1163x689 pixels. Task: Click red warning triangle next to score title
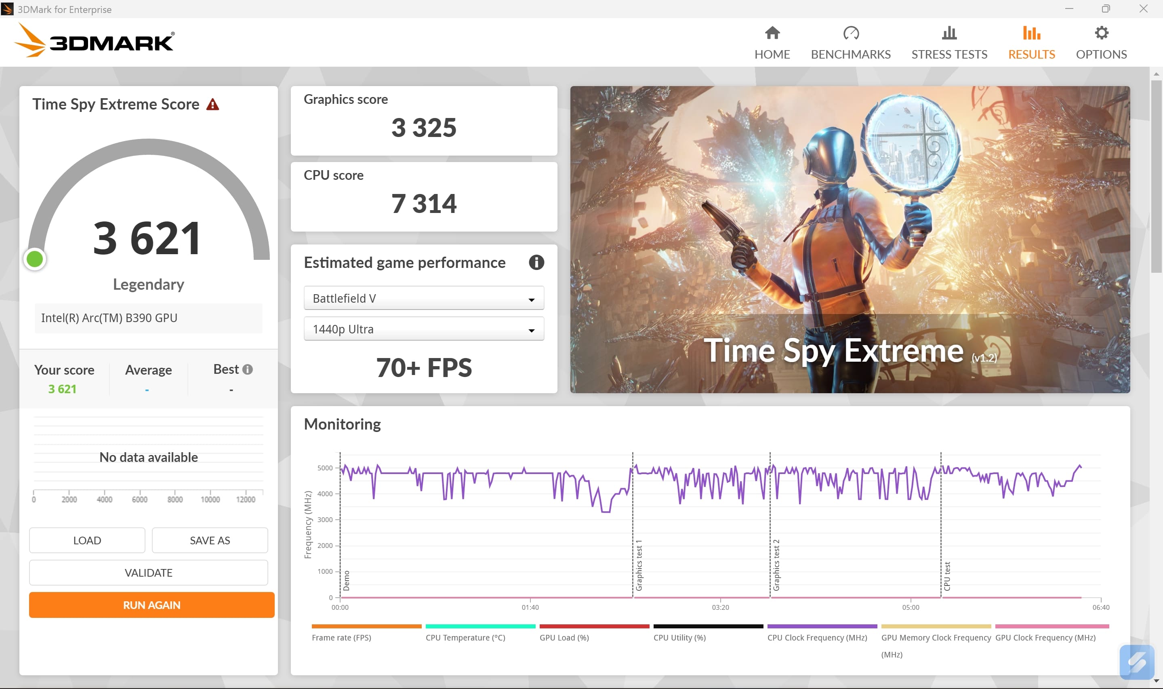(x=212, y=105)
